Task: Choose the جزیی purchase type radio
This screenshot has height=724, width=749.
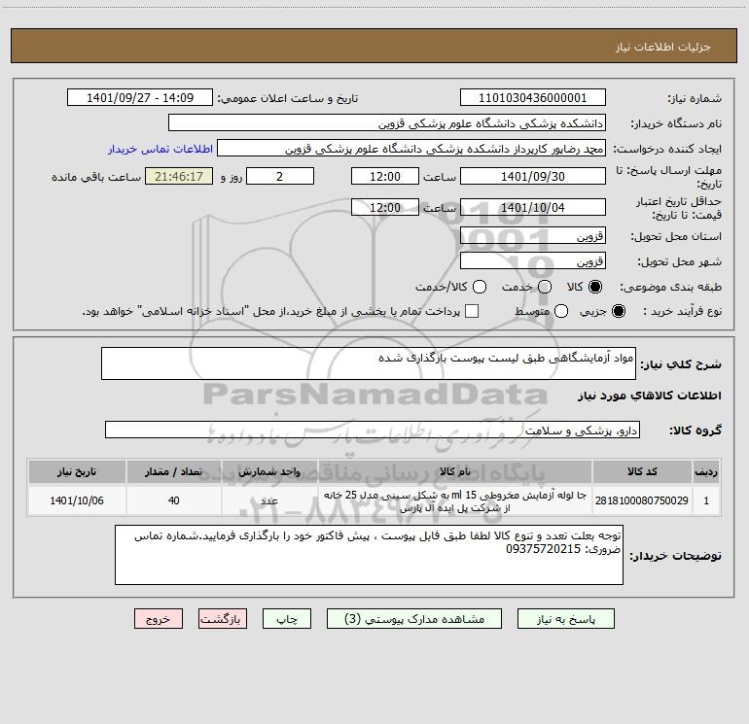Action: (618, 311)
